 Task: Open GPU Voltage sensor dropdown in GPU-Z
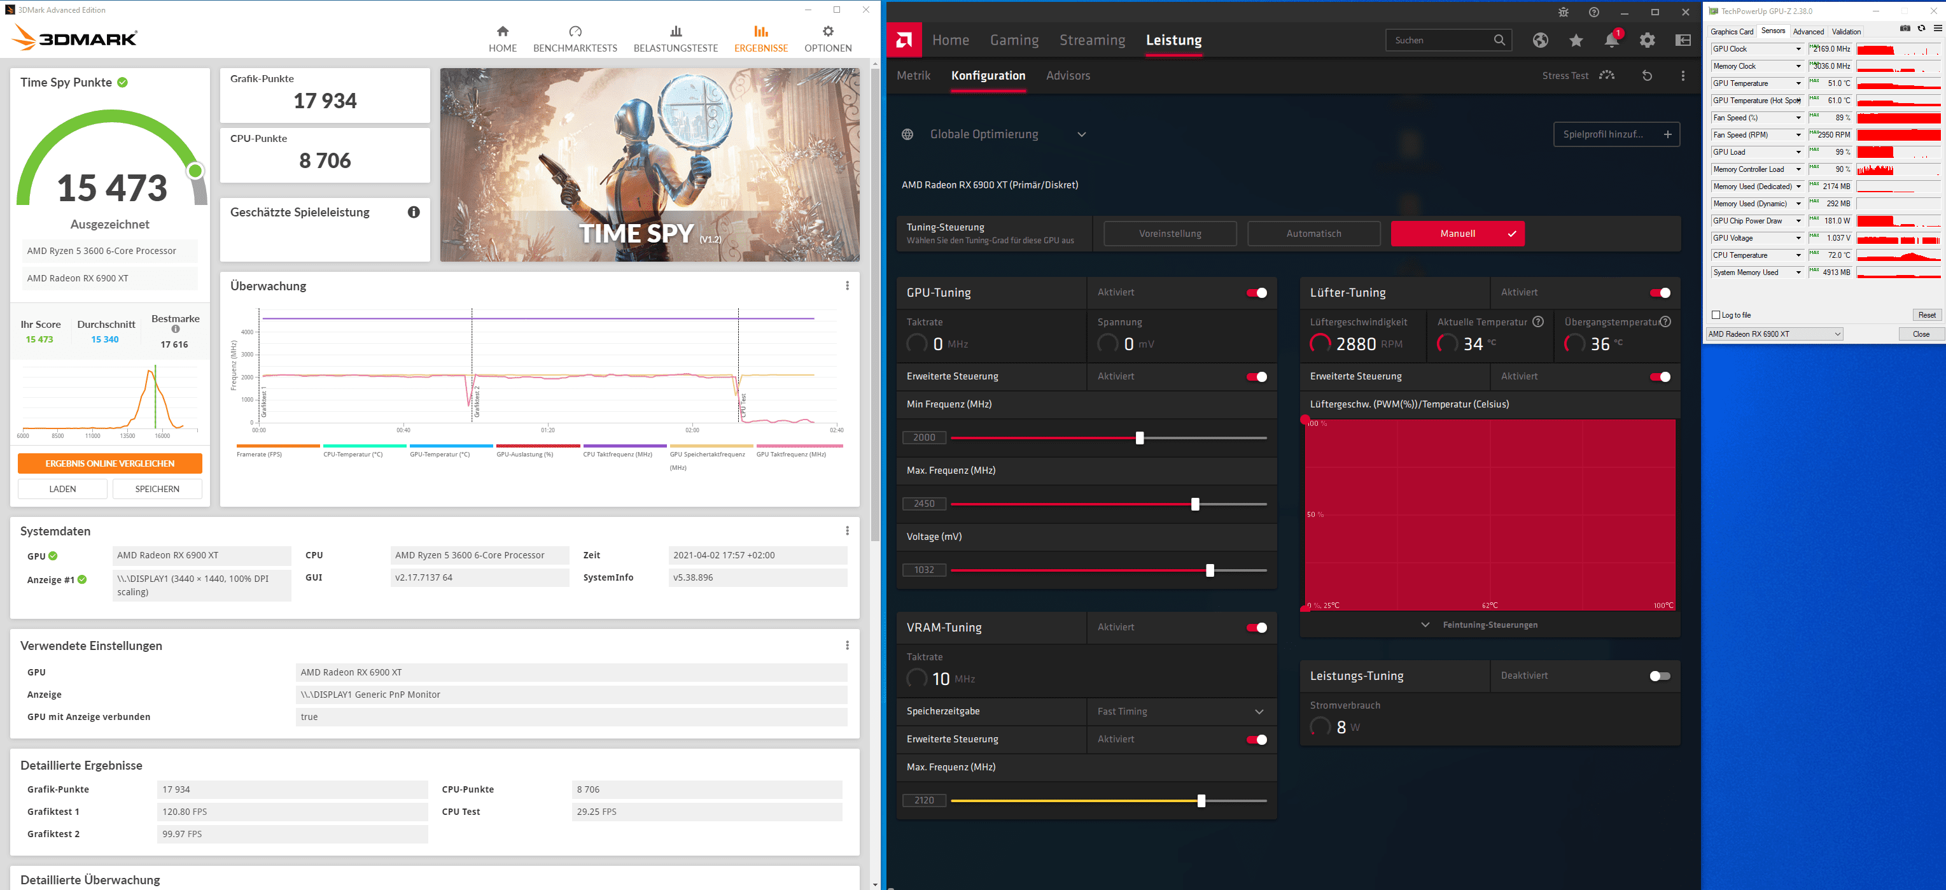click(x=1798, y=238)
